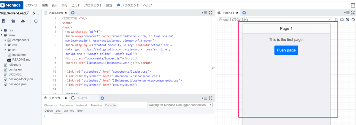Click the Push page button in preview
The width and height of the screenshot is (356, 125).
[286, 50]
